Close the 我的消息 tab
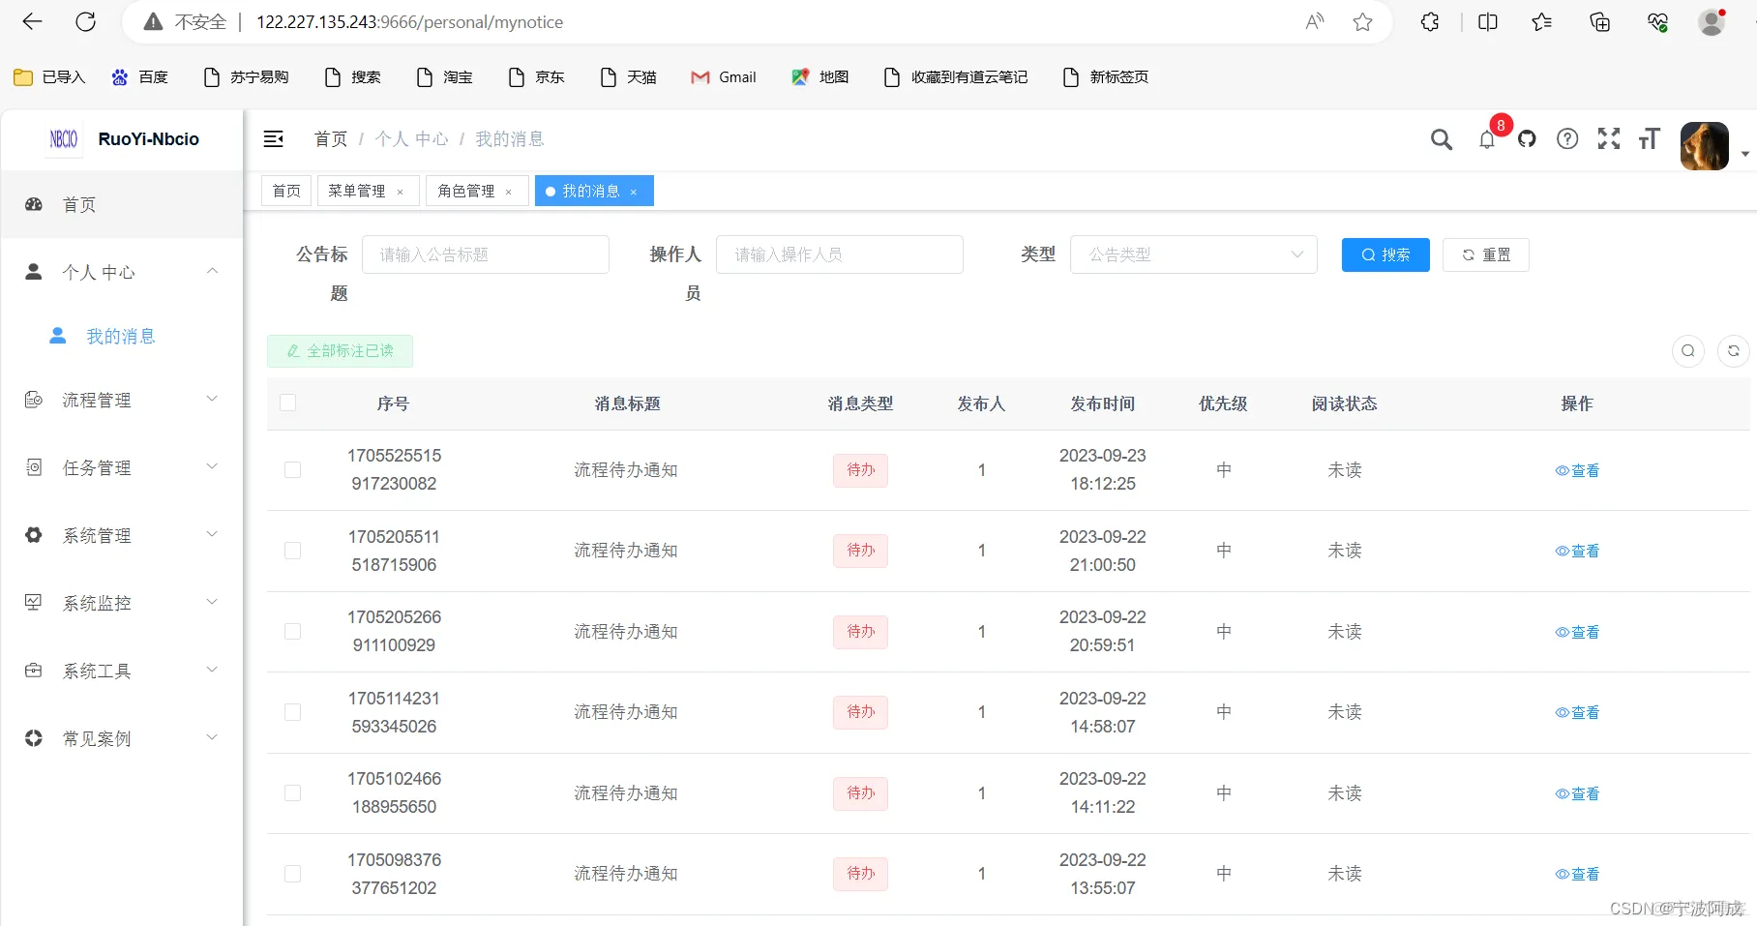Image resolution: width=1757 pixels, height=926 pixels. click(634, 192)
